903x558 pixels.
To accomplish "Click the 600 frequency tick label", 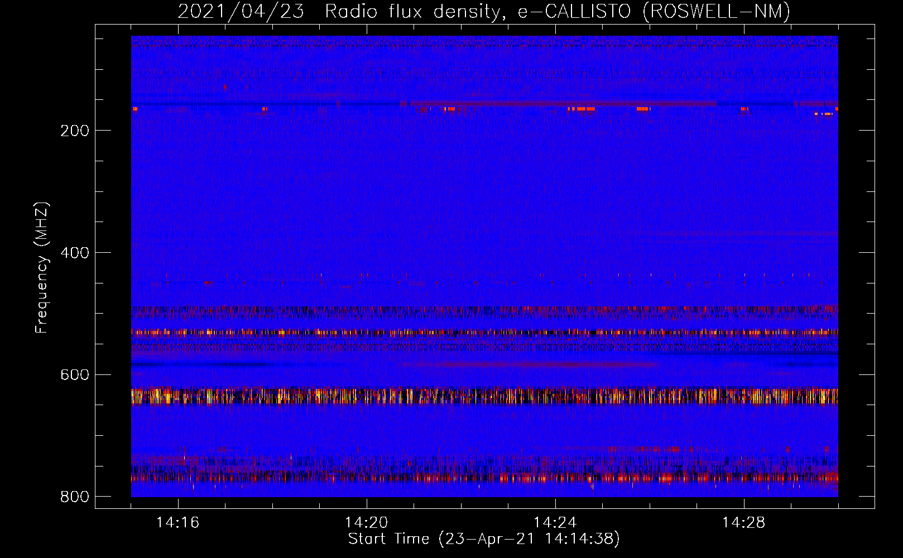I will coord(75,374).
